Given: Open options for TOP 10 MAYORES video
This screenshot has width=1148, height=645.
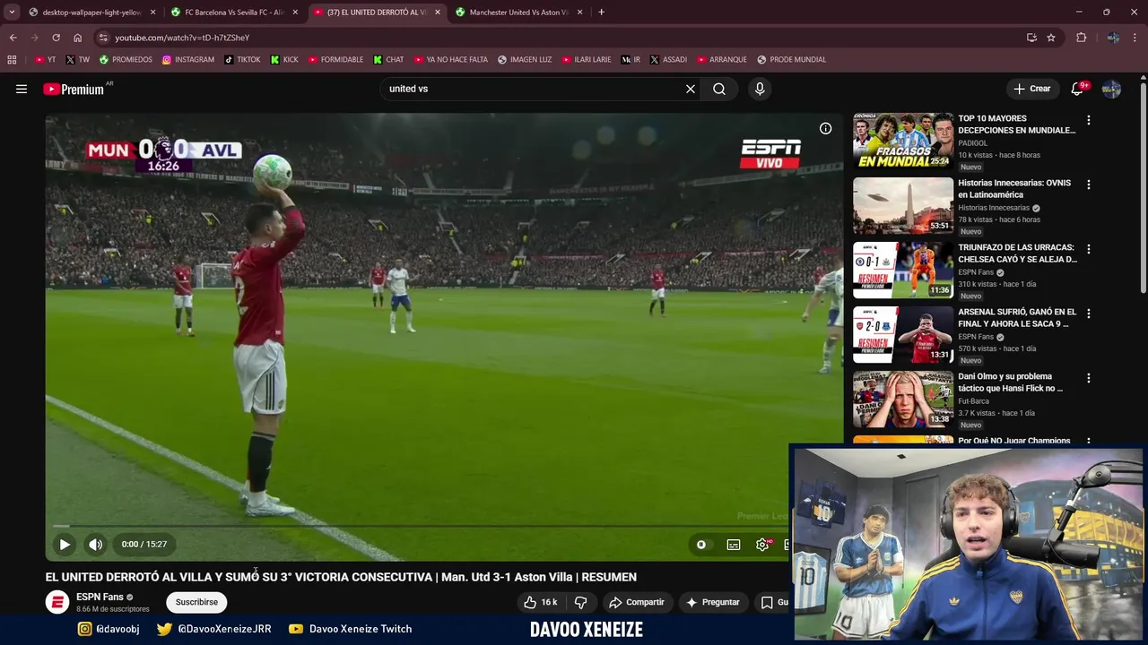Looking at the screenshot, I should (x=1089, y=120).
